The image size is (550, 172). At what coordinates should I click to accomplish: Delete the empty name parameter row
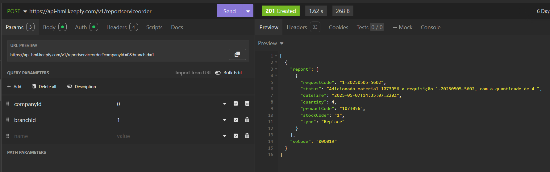pyautogui.click(x=247, y=136)
